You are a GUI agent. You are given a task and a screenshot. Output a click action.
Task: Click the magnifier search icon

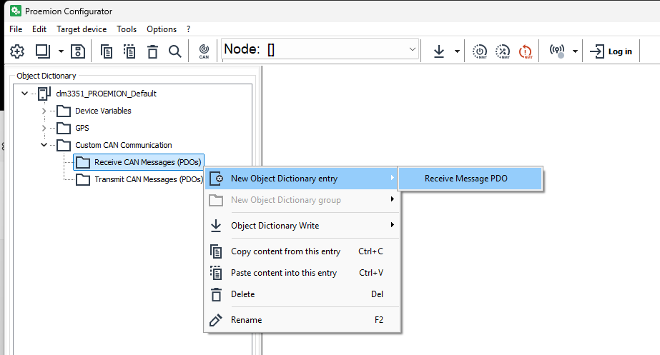pos(175,51)
